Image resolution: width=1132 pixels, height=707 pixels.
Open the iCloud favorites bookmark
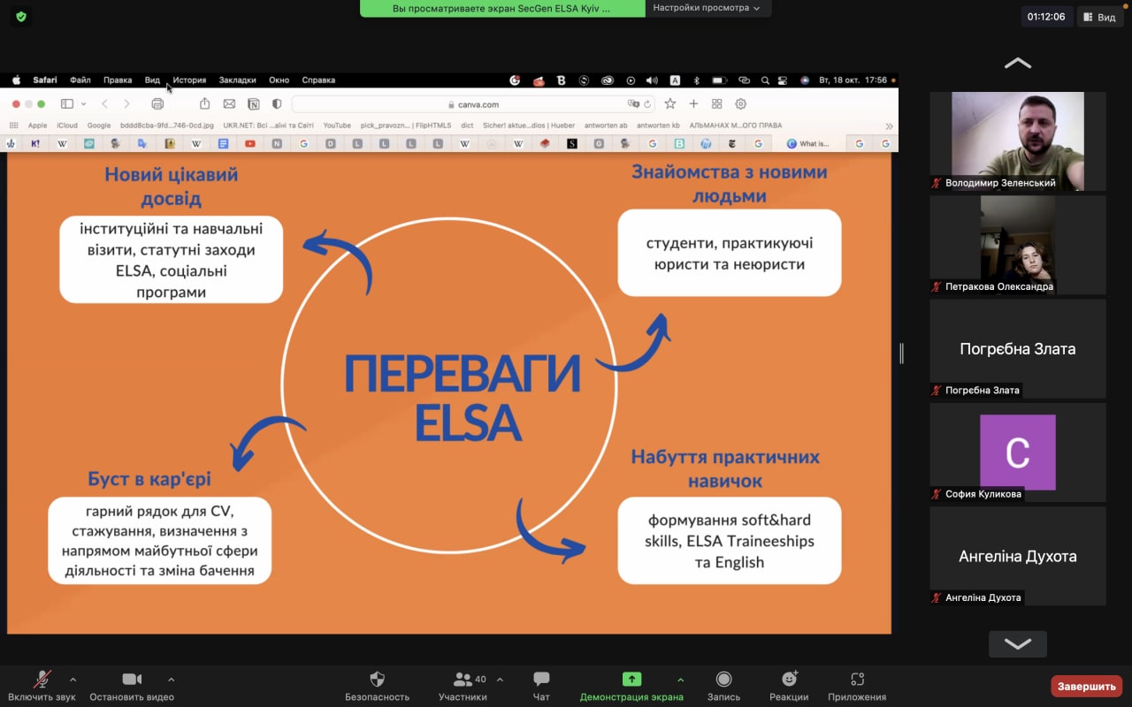tap(67, 125)
